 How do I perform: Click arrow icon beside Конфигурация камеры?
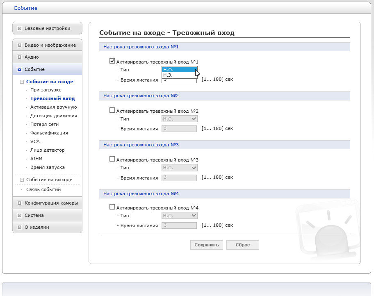pos(19,203)
